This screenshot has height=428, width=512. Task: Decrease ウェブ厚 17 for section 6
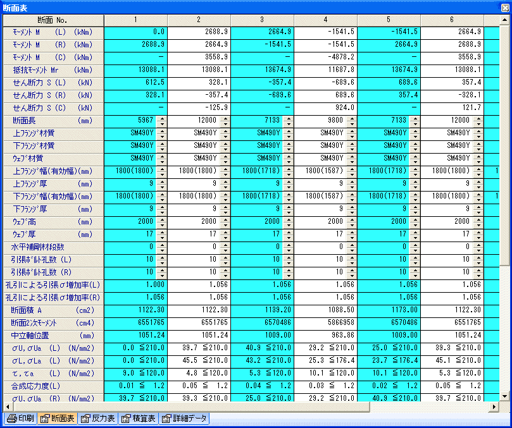click(478, 239)
